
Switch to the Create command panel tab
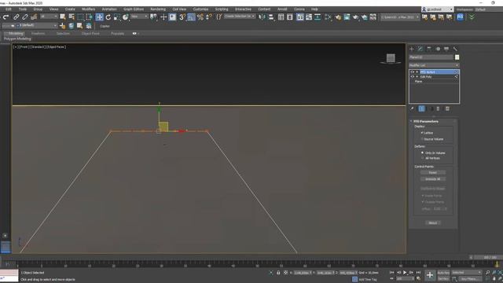tap(412, 49)
